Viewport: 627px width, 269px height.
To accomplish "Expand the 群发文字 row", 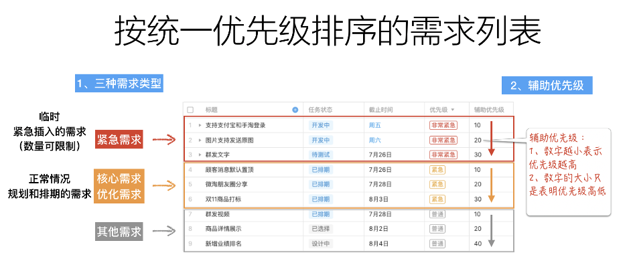I will [200, 155].
